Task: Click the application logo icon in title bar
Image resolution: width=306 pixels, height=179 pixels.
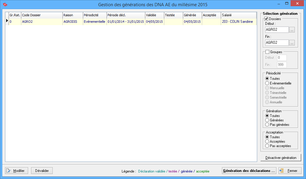Action: 5,4
